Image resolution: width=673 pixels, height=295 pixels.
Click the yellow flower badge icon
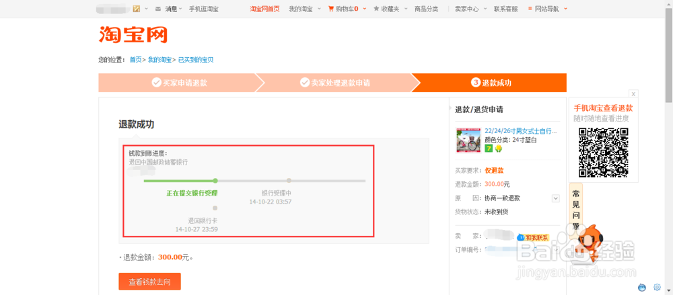tap(498, 149)
